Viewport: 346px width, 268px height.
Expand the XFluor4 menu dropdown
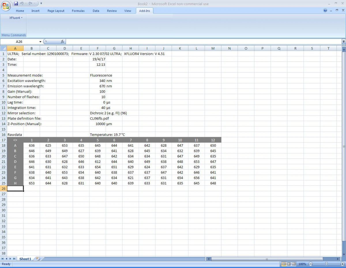16,18
